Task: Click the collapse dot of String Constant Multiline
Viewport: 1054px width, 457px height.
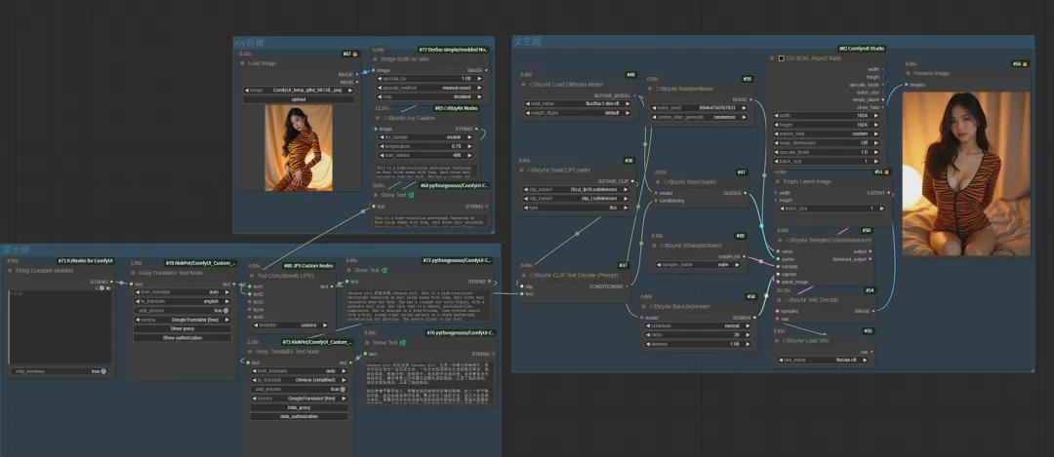Action: click(x=11, y=272)
